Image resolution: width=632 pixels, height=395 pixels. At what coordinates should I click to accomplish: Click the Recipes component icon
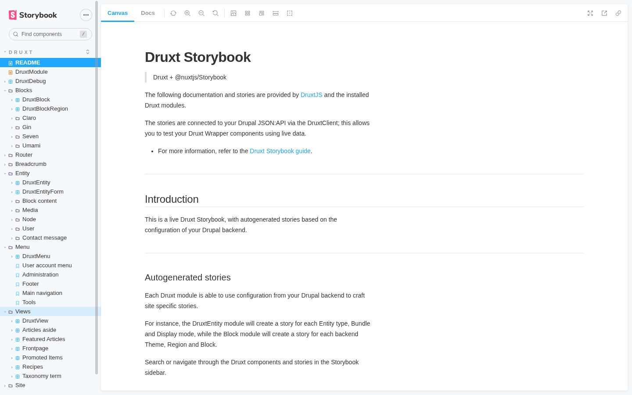(18, 367)
